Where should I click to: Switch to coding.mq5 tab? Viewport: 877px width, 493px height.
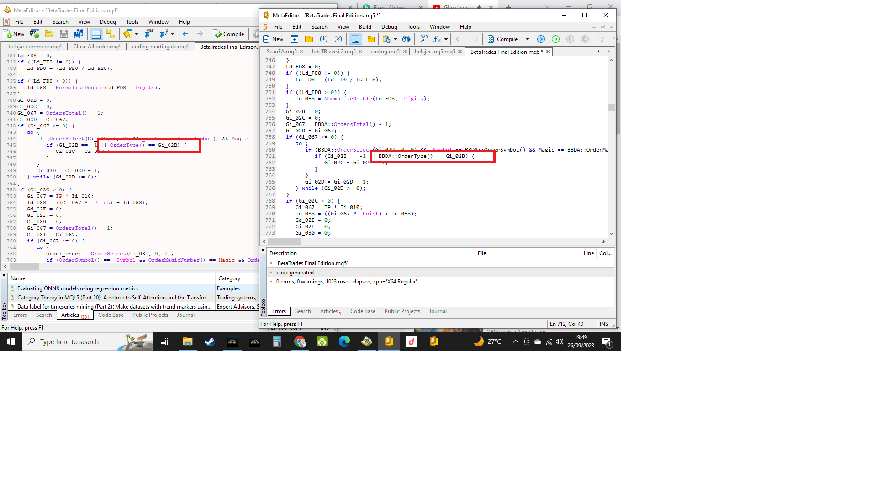click(x=385, y=52)
